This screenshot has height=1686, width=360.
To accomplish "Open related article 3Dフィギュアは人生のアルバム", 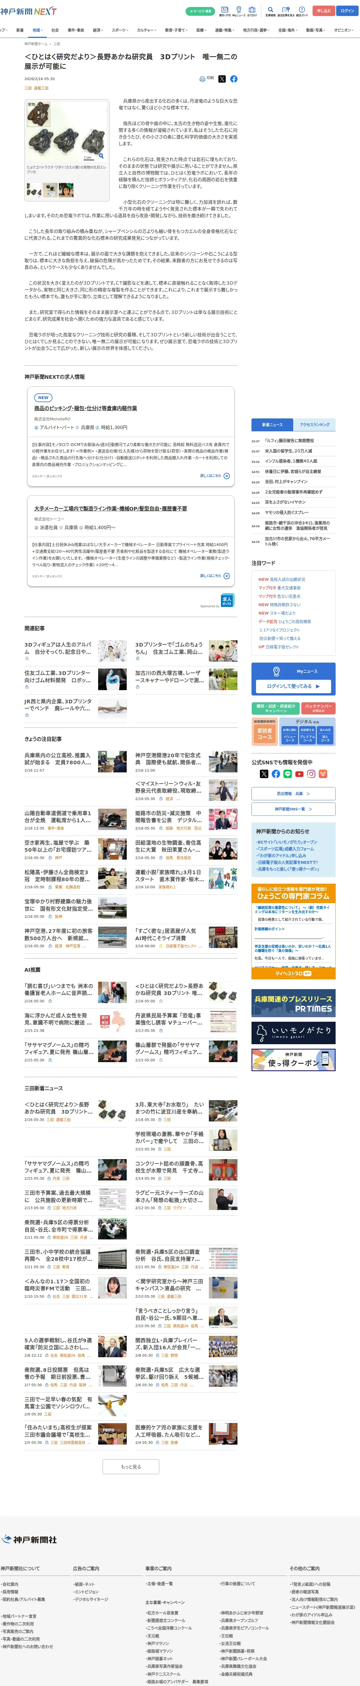I will pyautogui.click(x=59, y=648).
